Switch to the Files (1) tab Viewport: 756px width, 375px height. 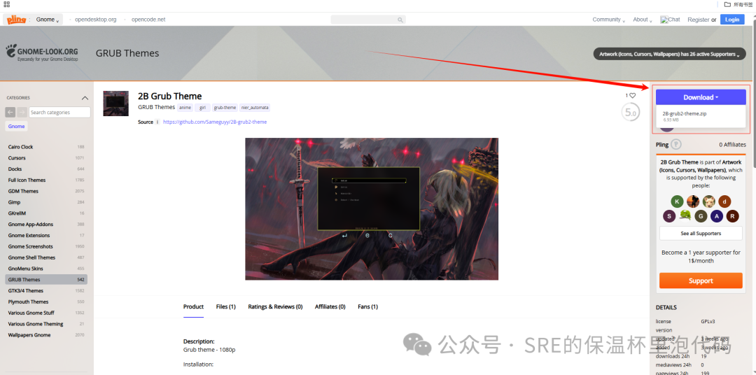click(225, 306)
